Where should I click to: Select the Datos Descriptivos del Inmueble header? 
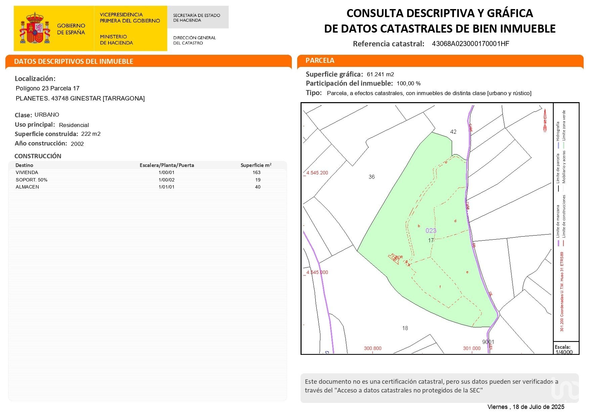point(74,61)
